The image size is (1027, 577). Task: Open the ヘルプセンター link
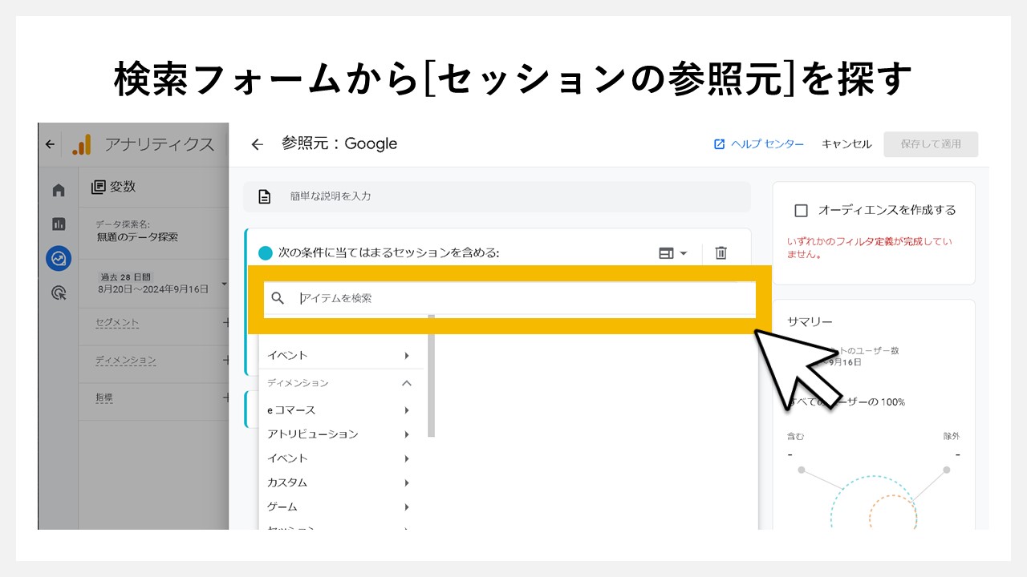click(x=758, y=144)
